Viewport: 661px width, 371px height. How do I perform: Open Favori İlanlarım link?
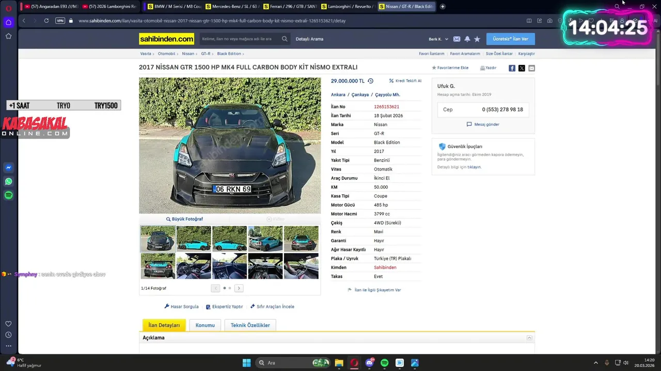[x=431, y=54]
